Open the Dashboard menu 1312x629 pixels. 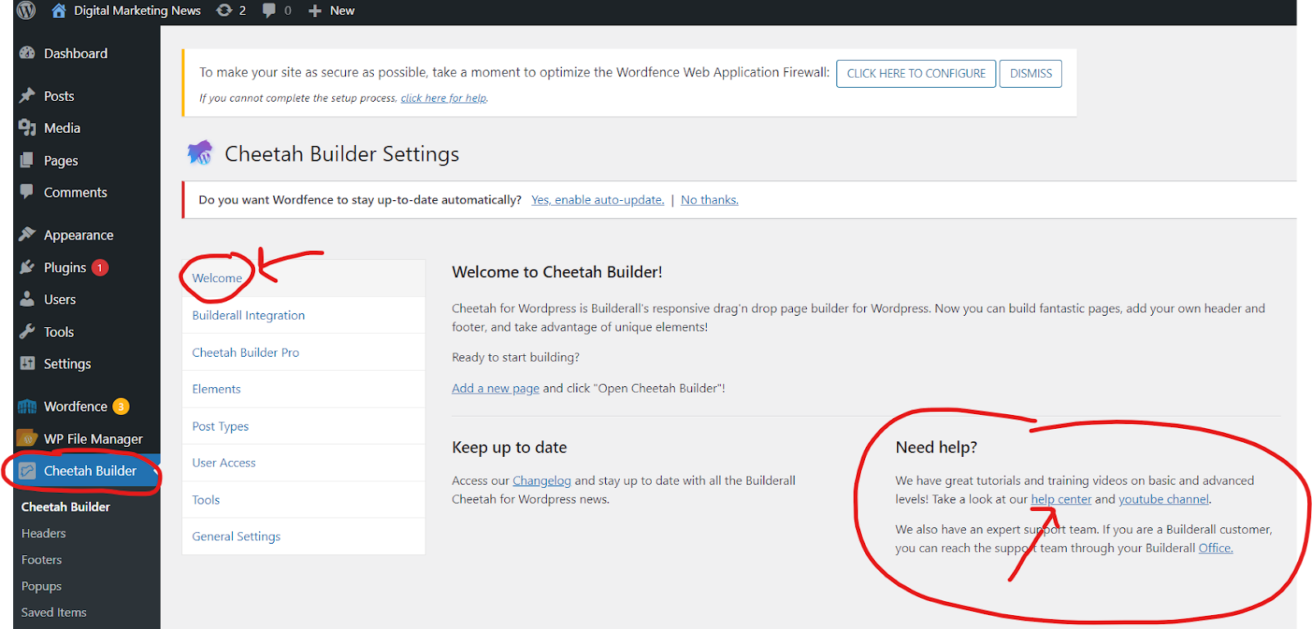coord(75,53)
